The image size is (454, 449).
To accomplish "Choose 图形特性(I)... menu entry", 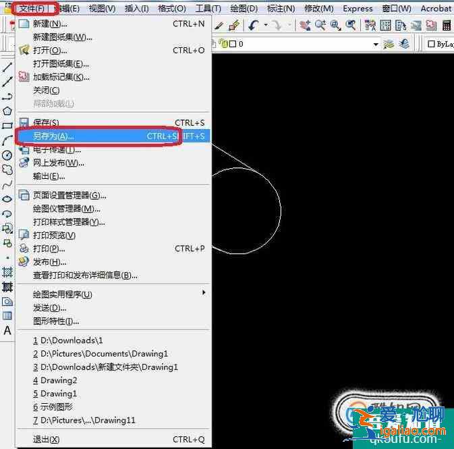I will [x=113, y=321].
